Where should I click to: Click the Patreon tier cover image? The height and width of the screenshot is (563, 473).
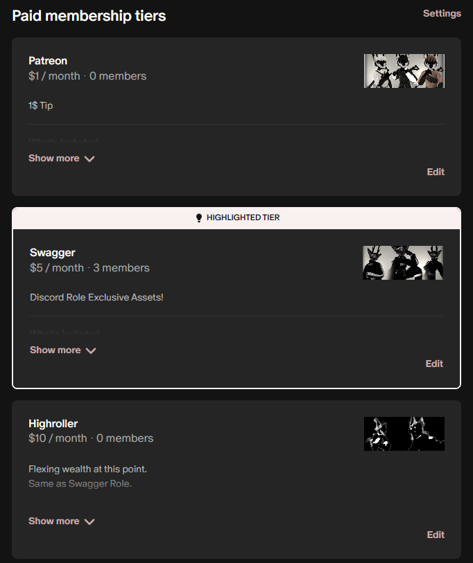click(x=404, y=71)
